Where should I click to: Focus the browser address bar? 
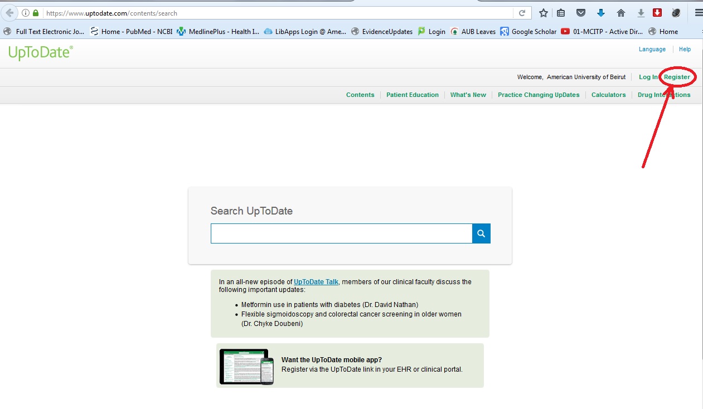(279, 13)
